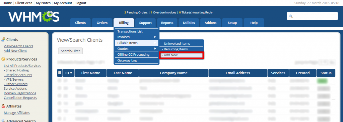The width and height of the screenshot is (343, 122).
Task: Open Client Area top link
Action: [x=24, y=3]
